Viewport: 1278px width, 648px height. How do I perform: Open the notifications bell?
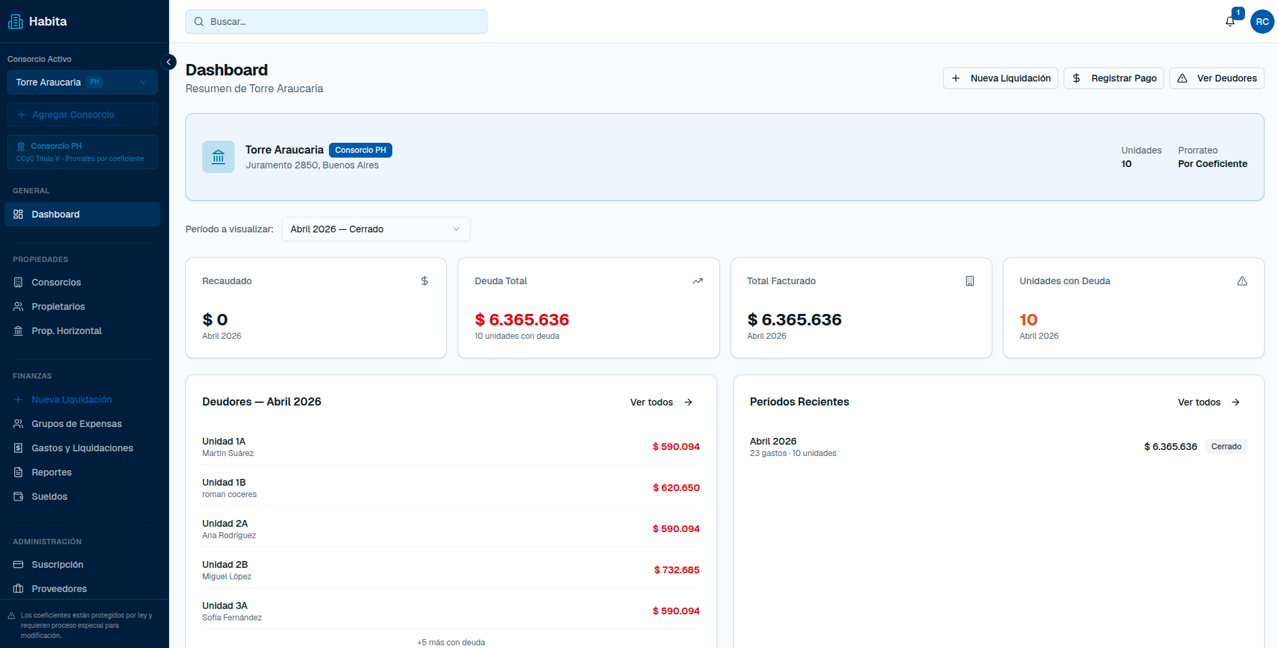(1230, 22)
